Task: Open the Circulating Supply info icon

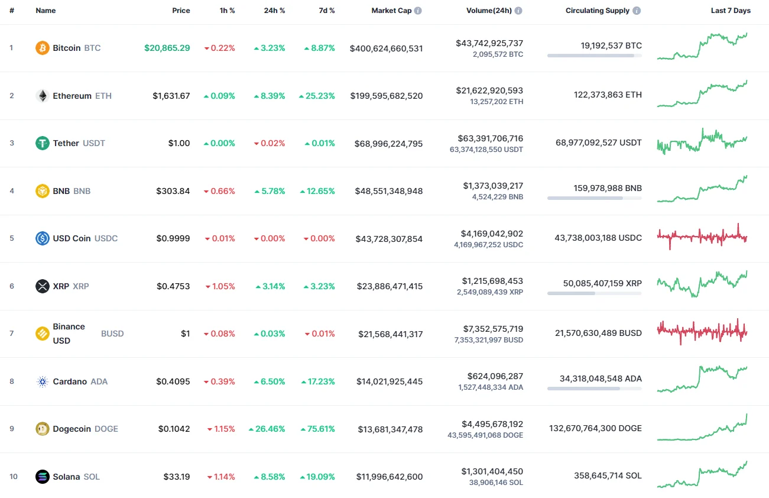Action: (x=636, y=10)
